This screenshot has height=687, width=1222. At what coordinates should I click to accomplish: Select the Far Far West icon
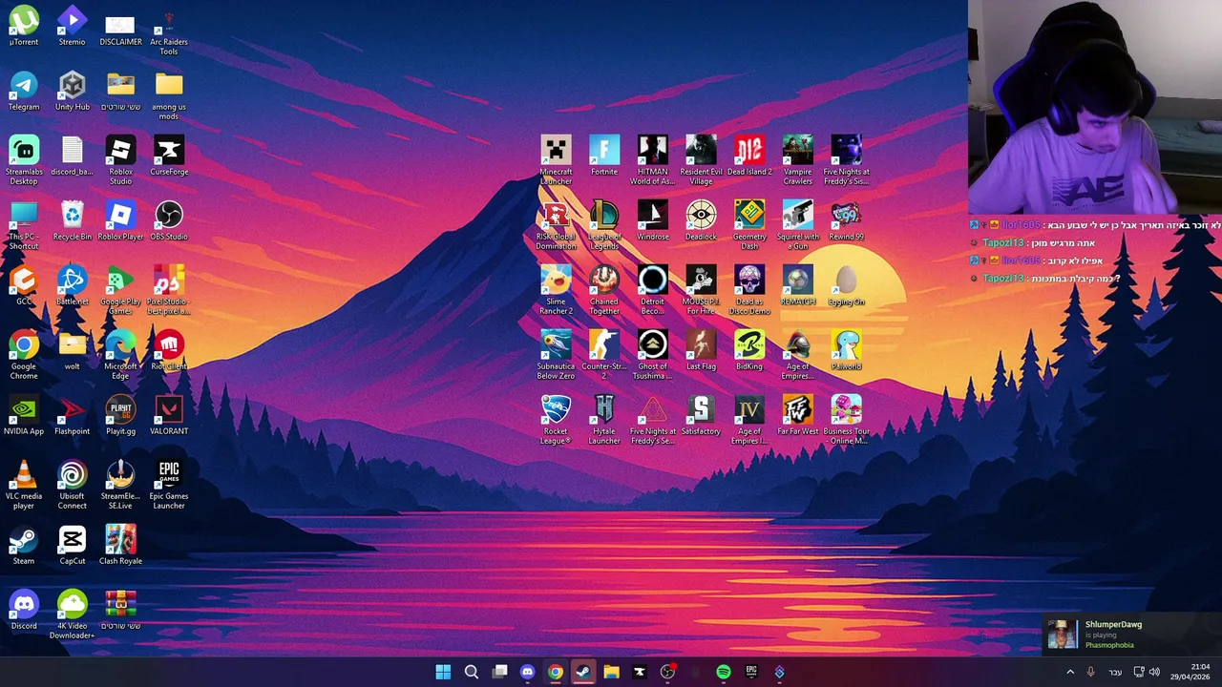(798, 416)
